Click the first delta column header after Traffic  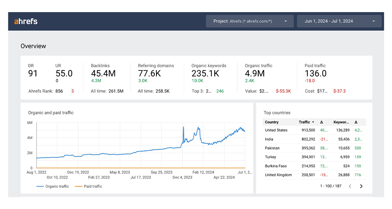point(321,122)
